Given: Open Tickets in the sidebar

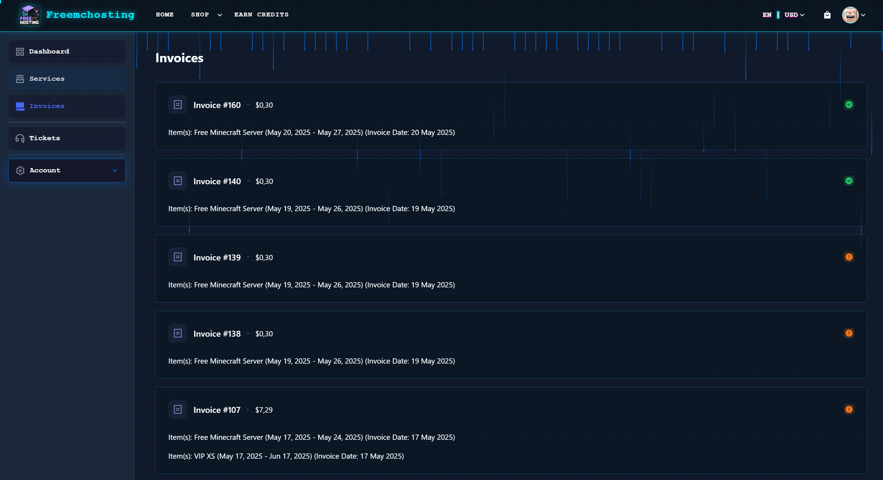Looking at the screenshot, I should pyautogui.click(x=67, y=138).
